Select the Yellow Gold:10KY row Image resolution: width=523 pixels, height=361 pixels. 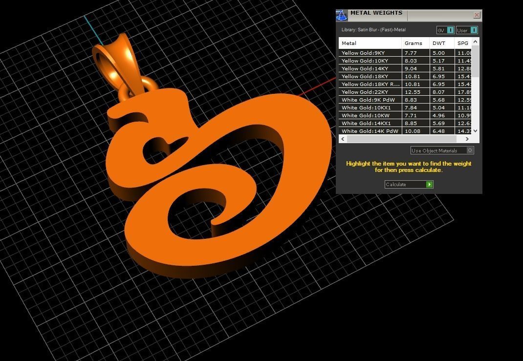[x=405, y=61]
